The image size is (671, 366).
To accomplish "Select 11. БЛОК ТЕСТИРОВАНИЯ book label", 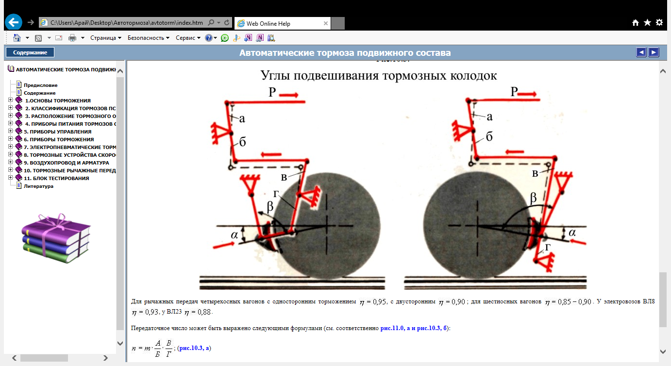I will pos(57,178).
